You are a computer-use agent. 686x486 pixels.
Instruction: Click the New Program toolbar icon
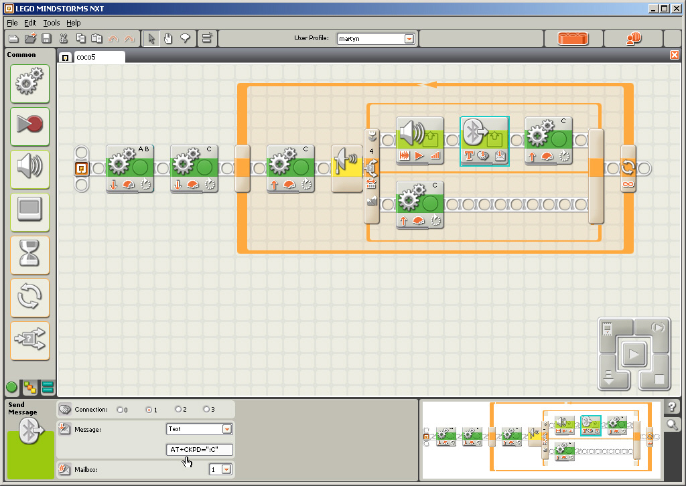(13, 39)
